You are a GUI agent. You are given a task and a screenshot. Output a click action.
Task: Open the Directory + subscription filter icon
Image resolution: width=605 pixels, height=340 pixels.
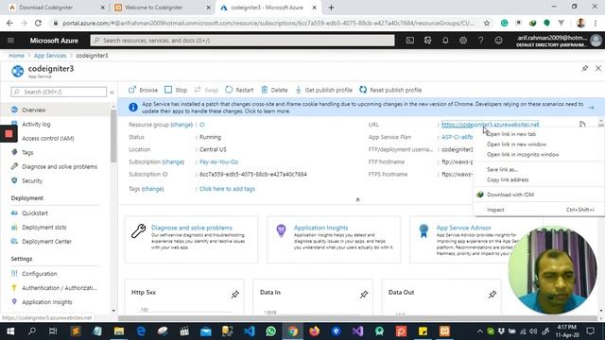427,40
